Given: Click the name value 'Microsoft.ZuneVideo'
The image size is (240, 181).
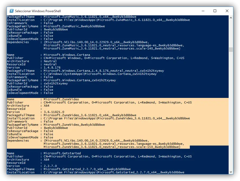Looking at the screenshot, I should 61,99.
